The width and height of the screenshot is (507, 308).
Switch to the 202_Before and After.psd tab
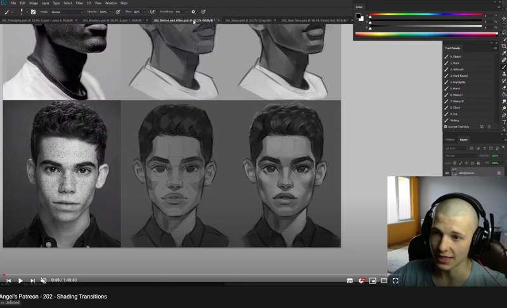point(183,20)
